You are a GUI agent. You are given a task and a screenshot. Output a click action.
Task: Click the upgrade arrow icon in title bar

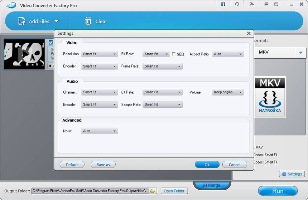coord(251,4)
